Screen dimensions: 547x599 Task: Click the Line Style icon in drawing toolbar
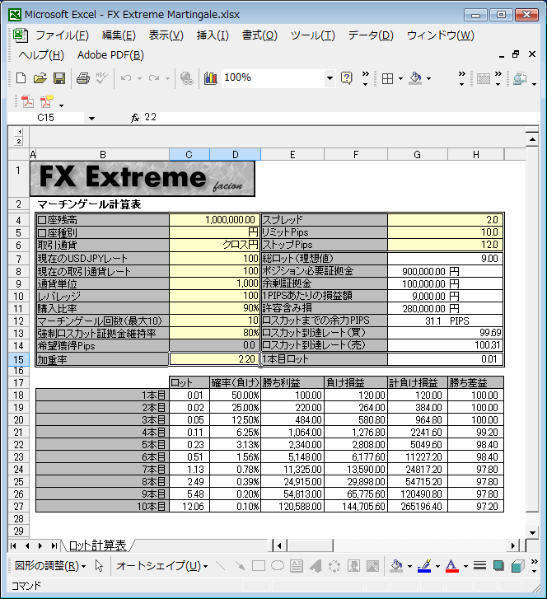479,566
